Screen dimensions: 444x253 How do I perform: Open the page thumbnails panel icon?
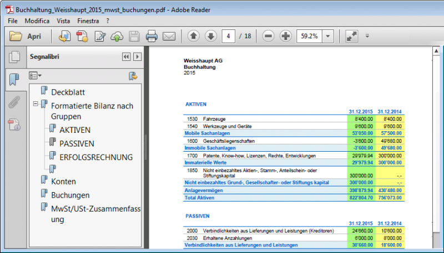(x=14, y=57)
